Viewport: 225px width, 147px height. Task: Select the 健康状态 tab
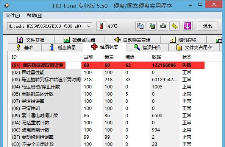pos(105,47)
